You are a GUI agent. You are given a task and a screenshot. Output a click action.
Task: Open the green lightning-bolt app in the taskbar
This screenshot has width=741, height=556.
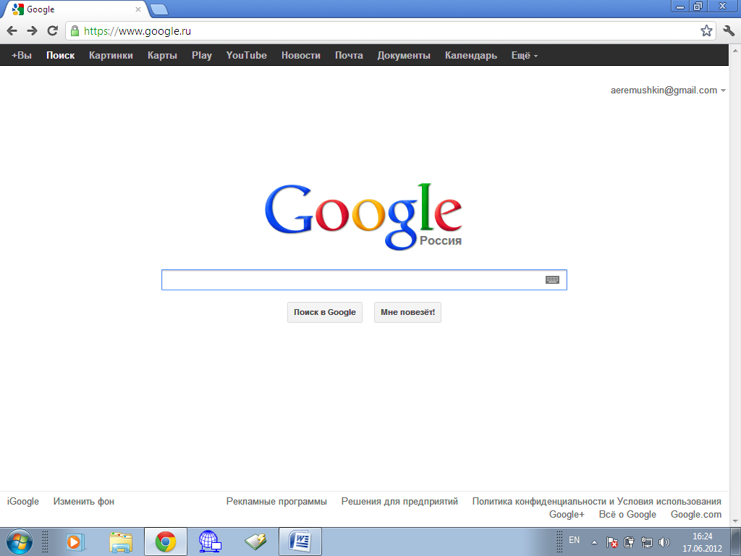(x=255, y=542)
